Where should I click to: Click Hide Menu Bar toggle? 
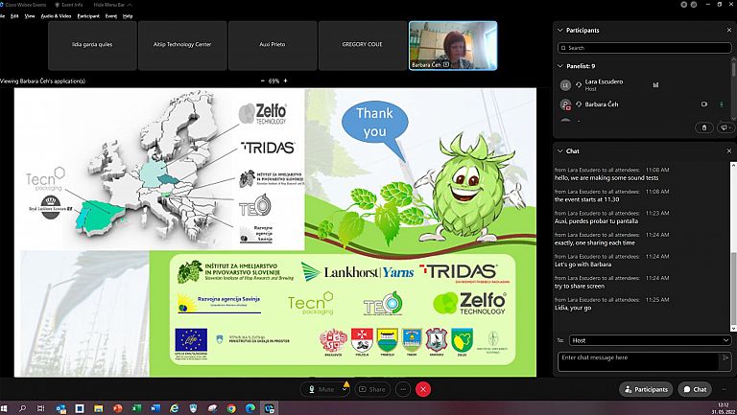(113, 5)
